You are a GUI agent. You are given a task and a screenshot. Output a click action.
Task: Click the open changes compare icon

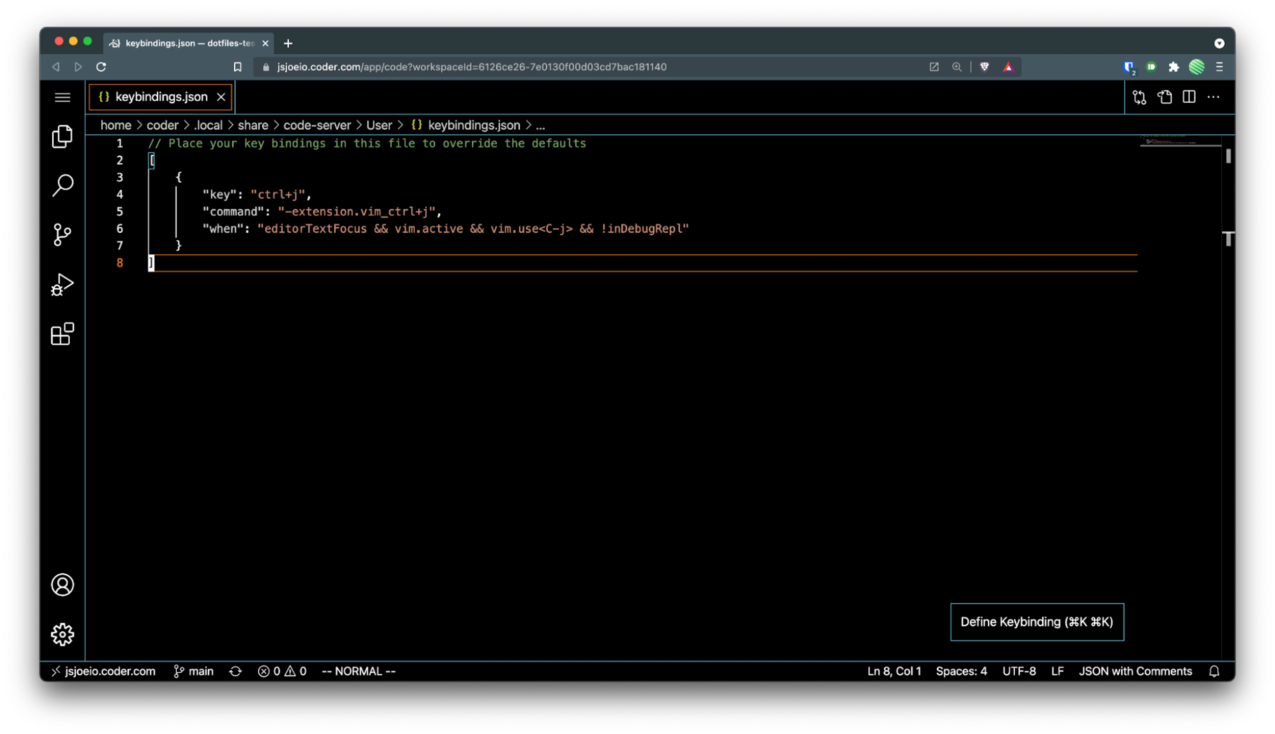click(1139, 97)
